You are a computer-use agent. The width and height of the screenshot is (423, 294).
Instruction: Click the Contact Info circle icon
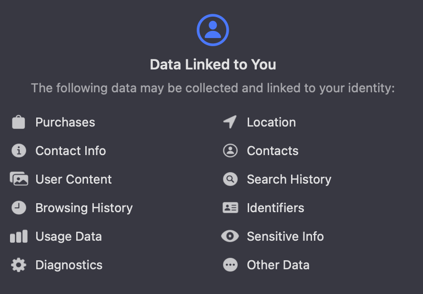tap(19, 151)
